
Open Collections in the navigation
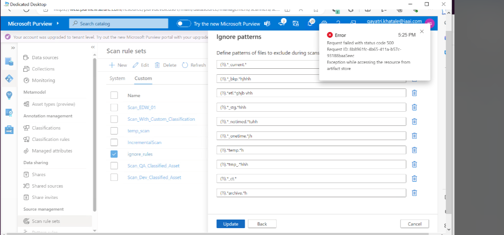(x=43, y=69)
